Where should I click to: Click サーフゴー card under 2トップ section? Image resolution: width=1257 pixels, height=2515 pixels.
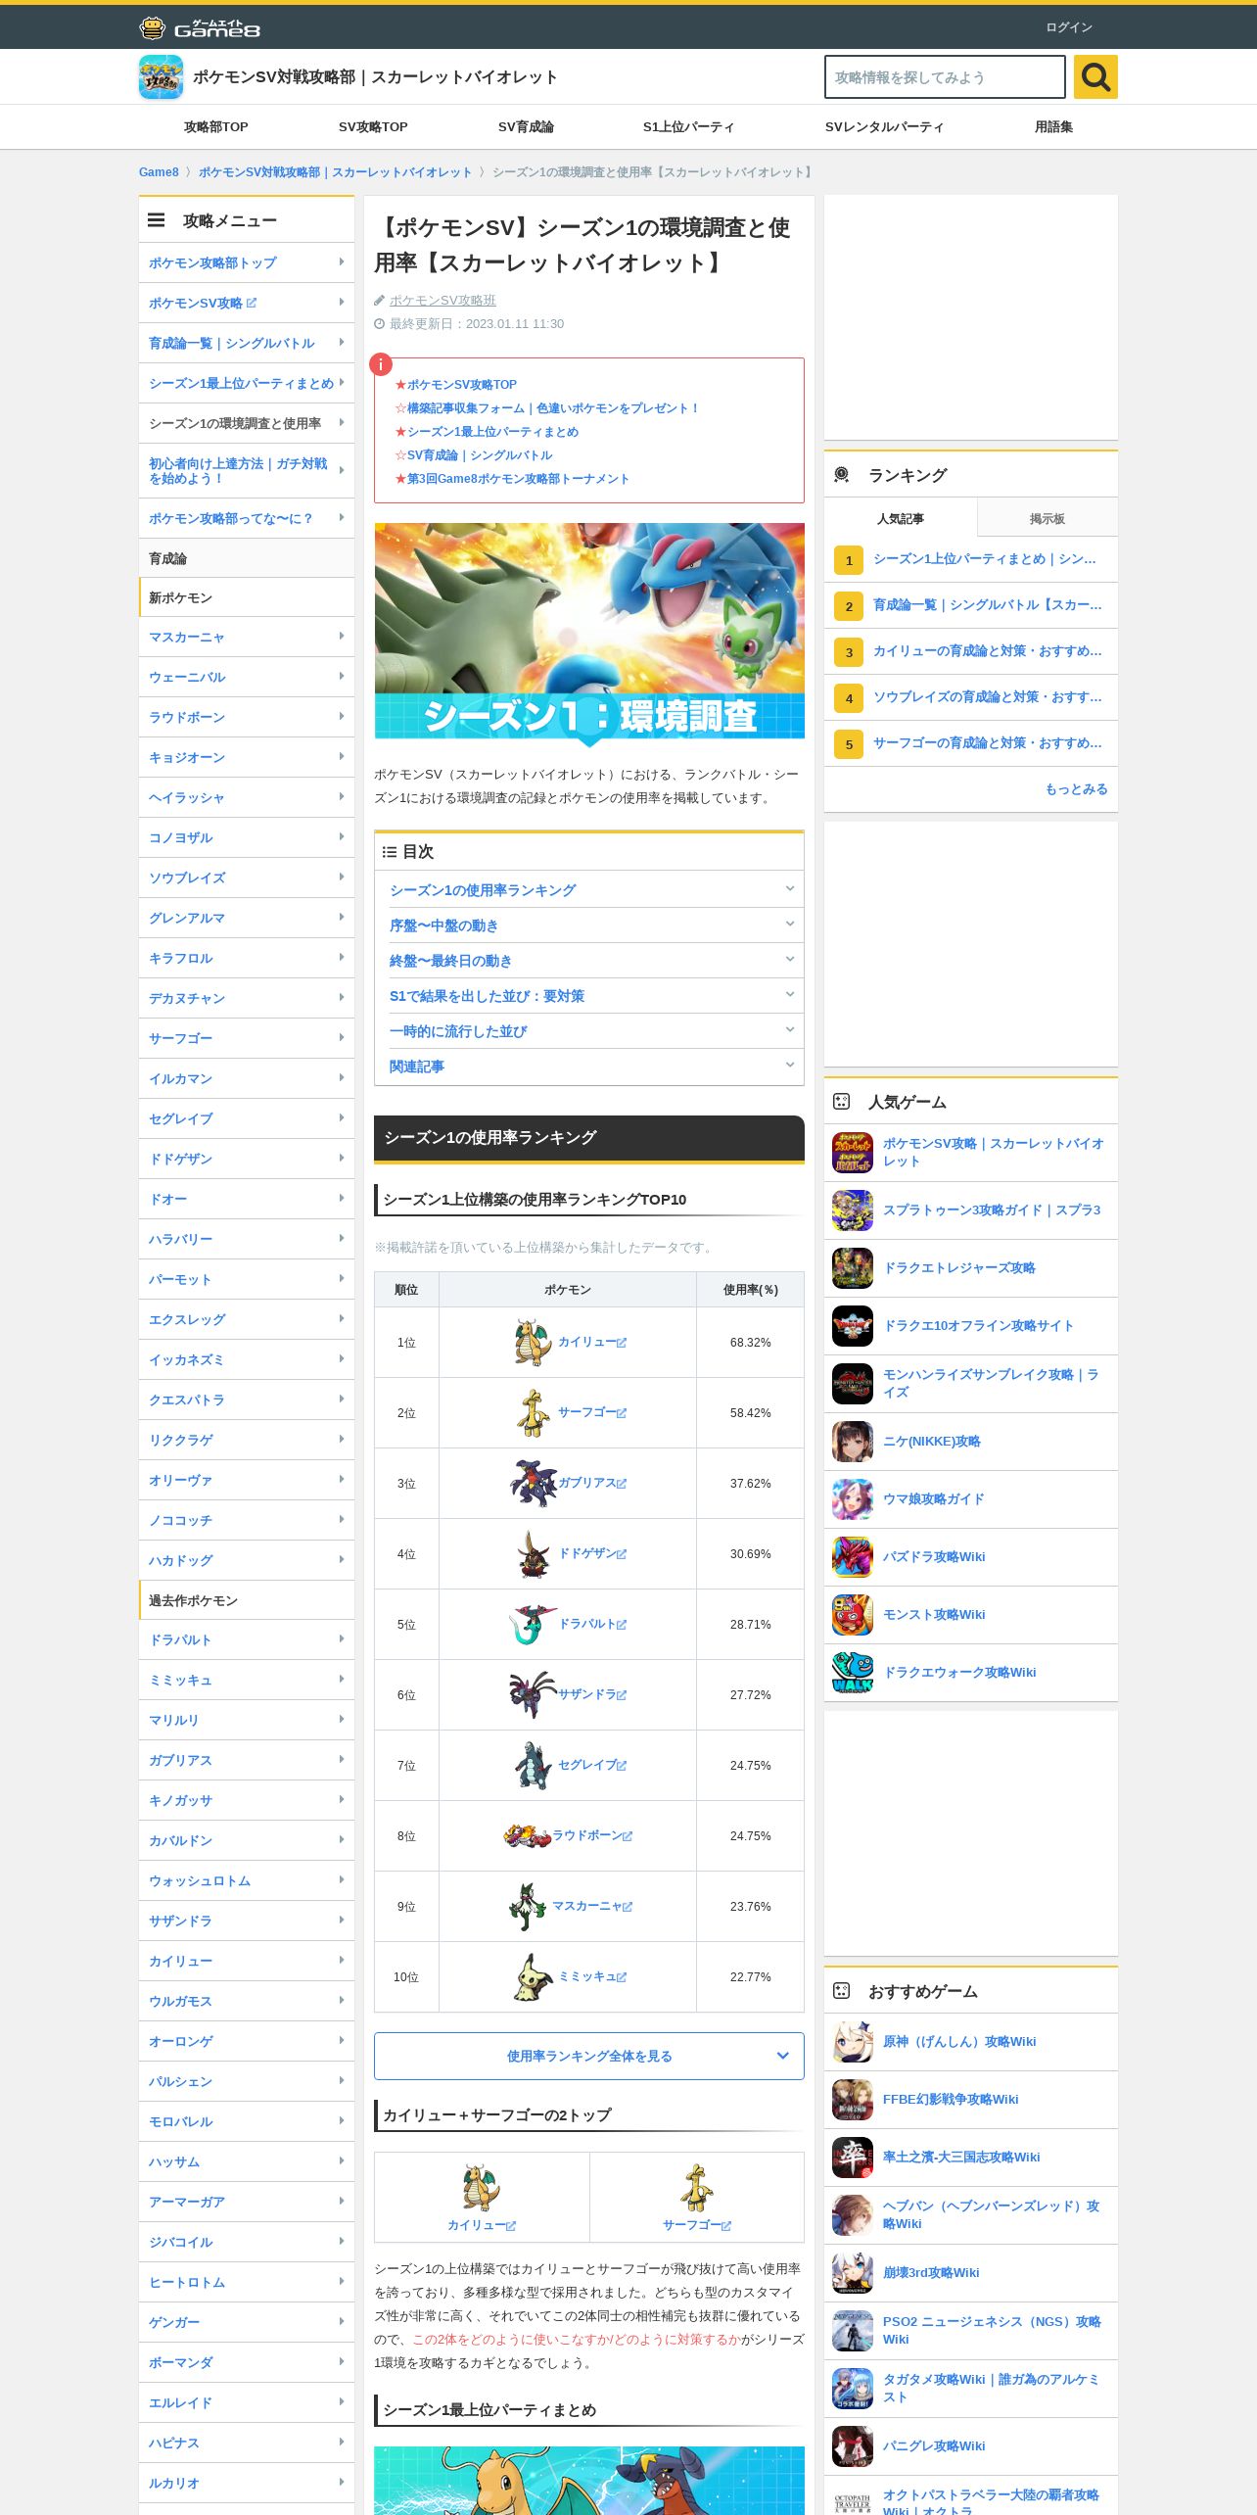tap(697, 2197)
